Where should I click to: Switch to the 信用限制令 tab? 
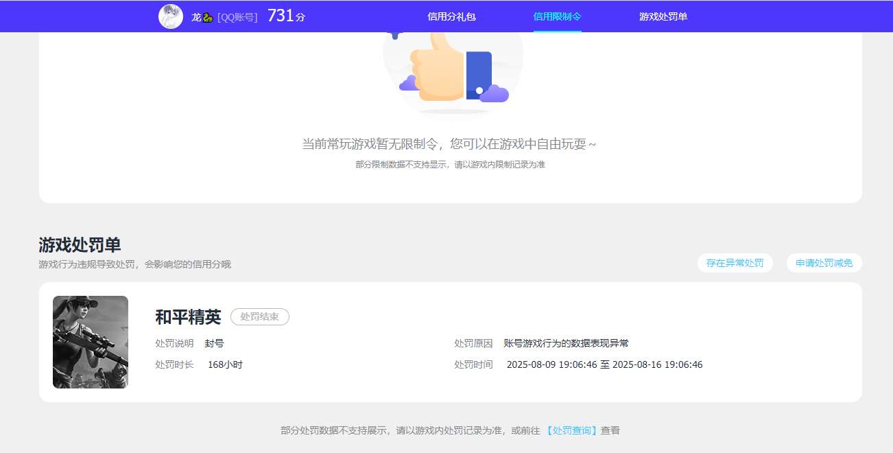click(558, 16)
